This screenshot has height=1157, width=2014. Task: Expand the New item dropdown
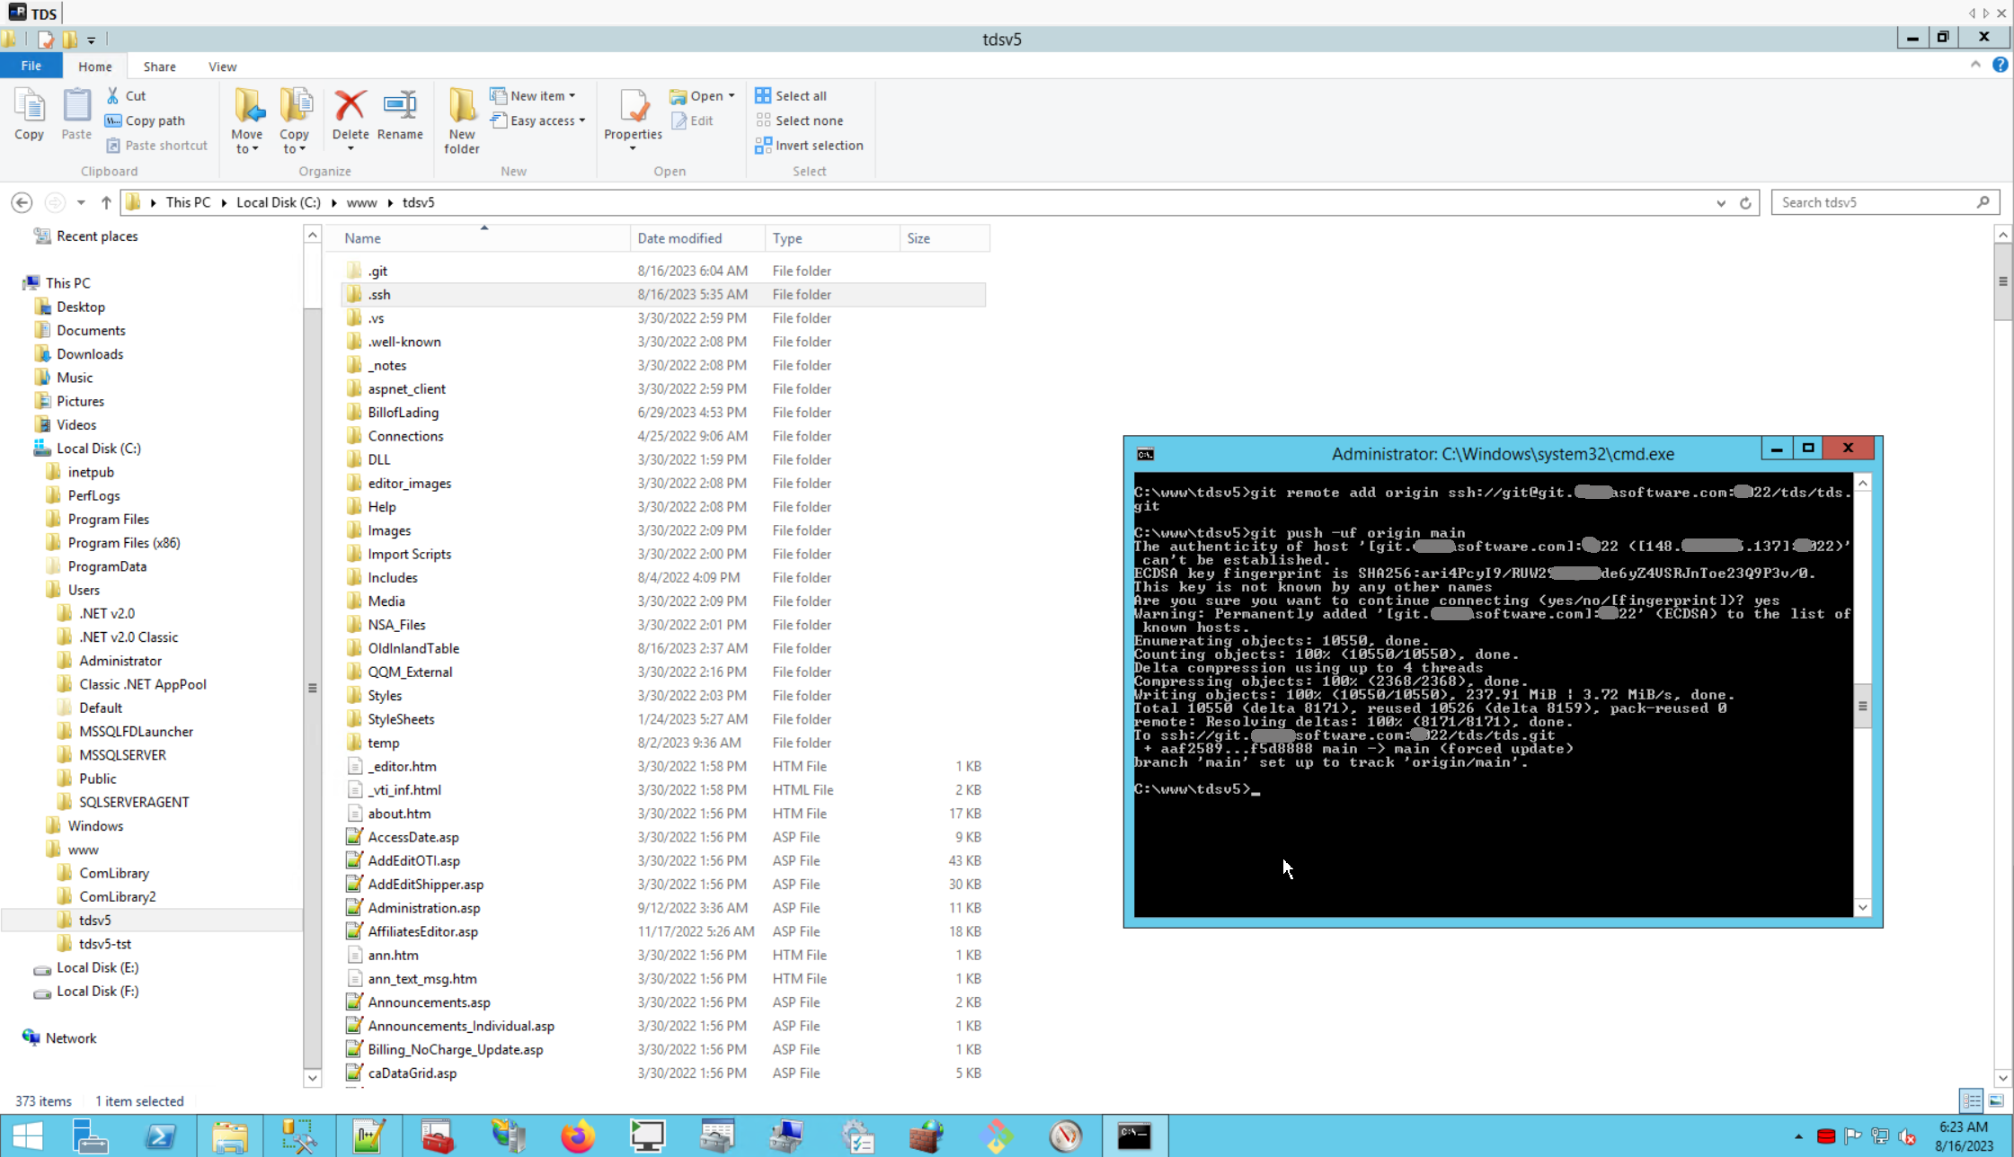click(572, 95)
